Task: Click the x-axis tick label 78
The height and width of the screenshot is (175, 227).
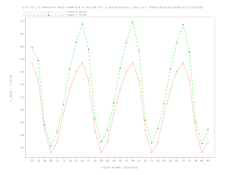Action: [x=195, y=161]
